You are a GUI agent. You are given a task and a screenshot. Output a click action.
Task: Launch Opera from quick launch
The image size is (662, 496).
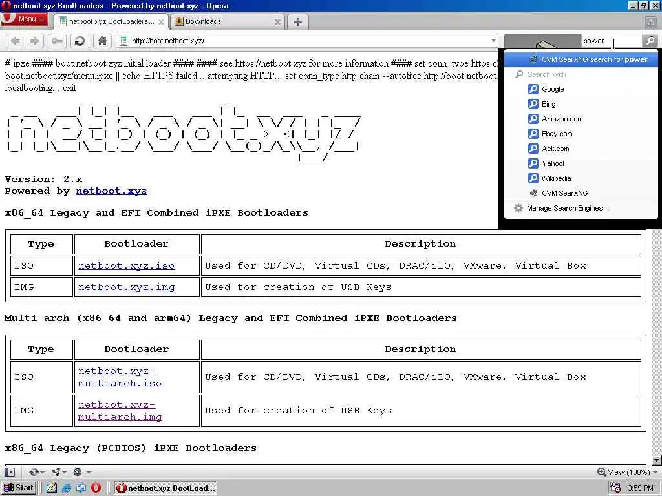click(x=96, y=488)
